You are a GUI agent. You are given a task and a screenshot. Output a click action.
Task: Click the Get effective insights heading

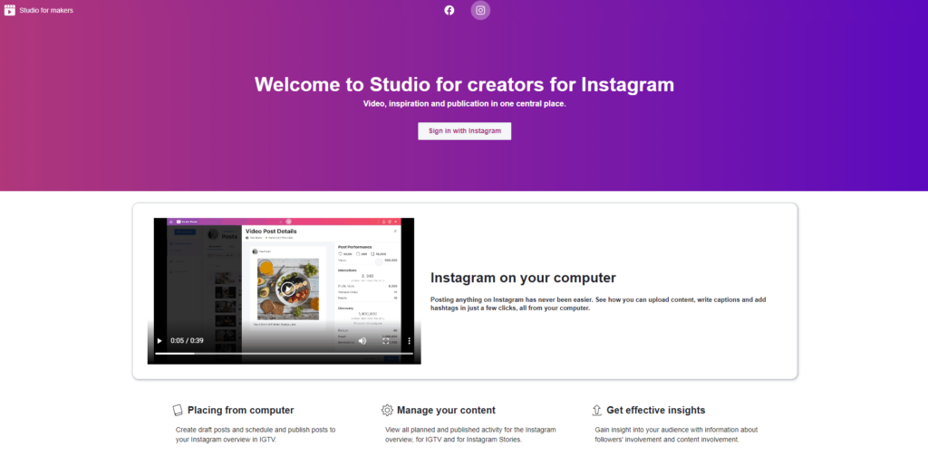click(x=656, y=410)
